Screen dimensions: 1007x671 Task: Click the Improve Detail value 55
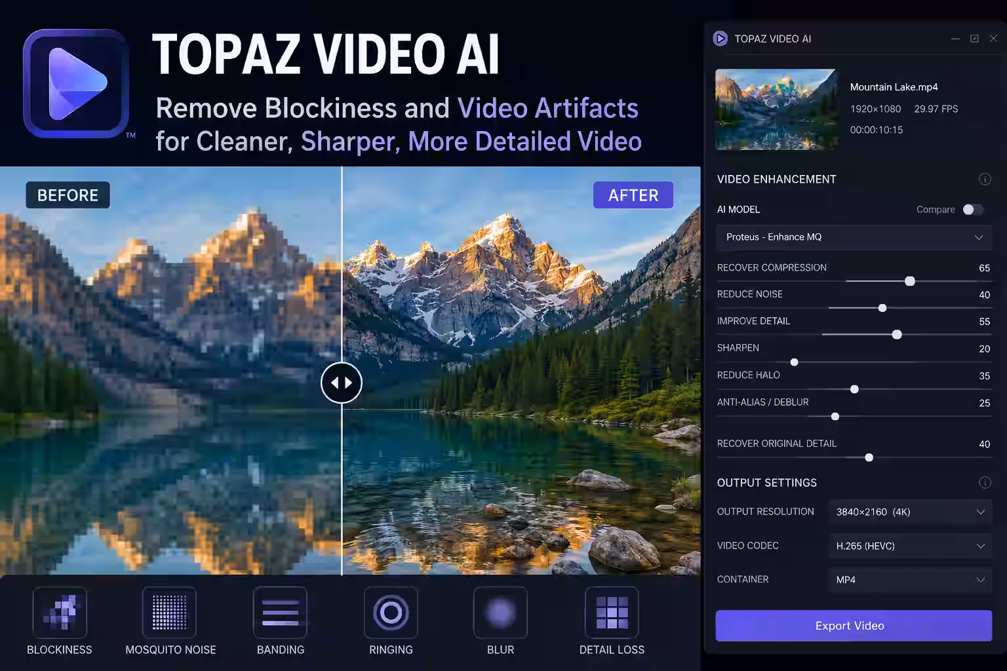(984, 322)
